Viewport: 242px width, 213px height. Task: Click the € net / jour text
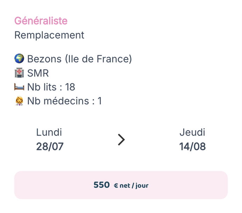tap(131, 185)
